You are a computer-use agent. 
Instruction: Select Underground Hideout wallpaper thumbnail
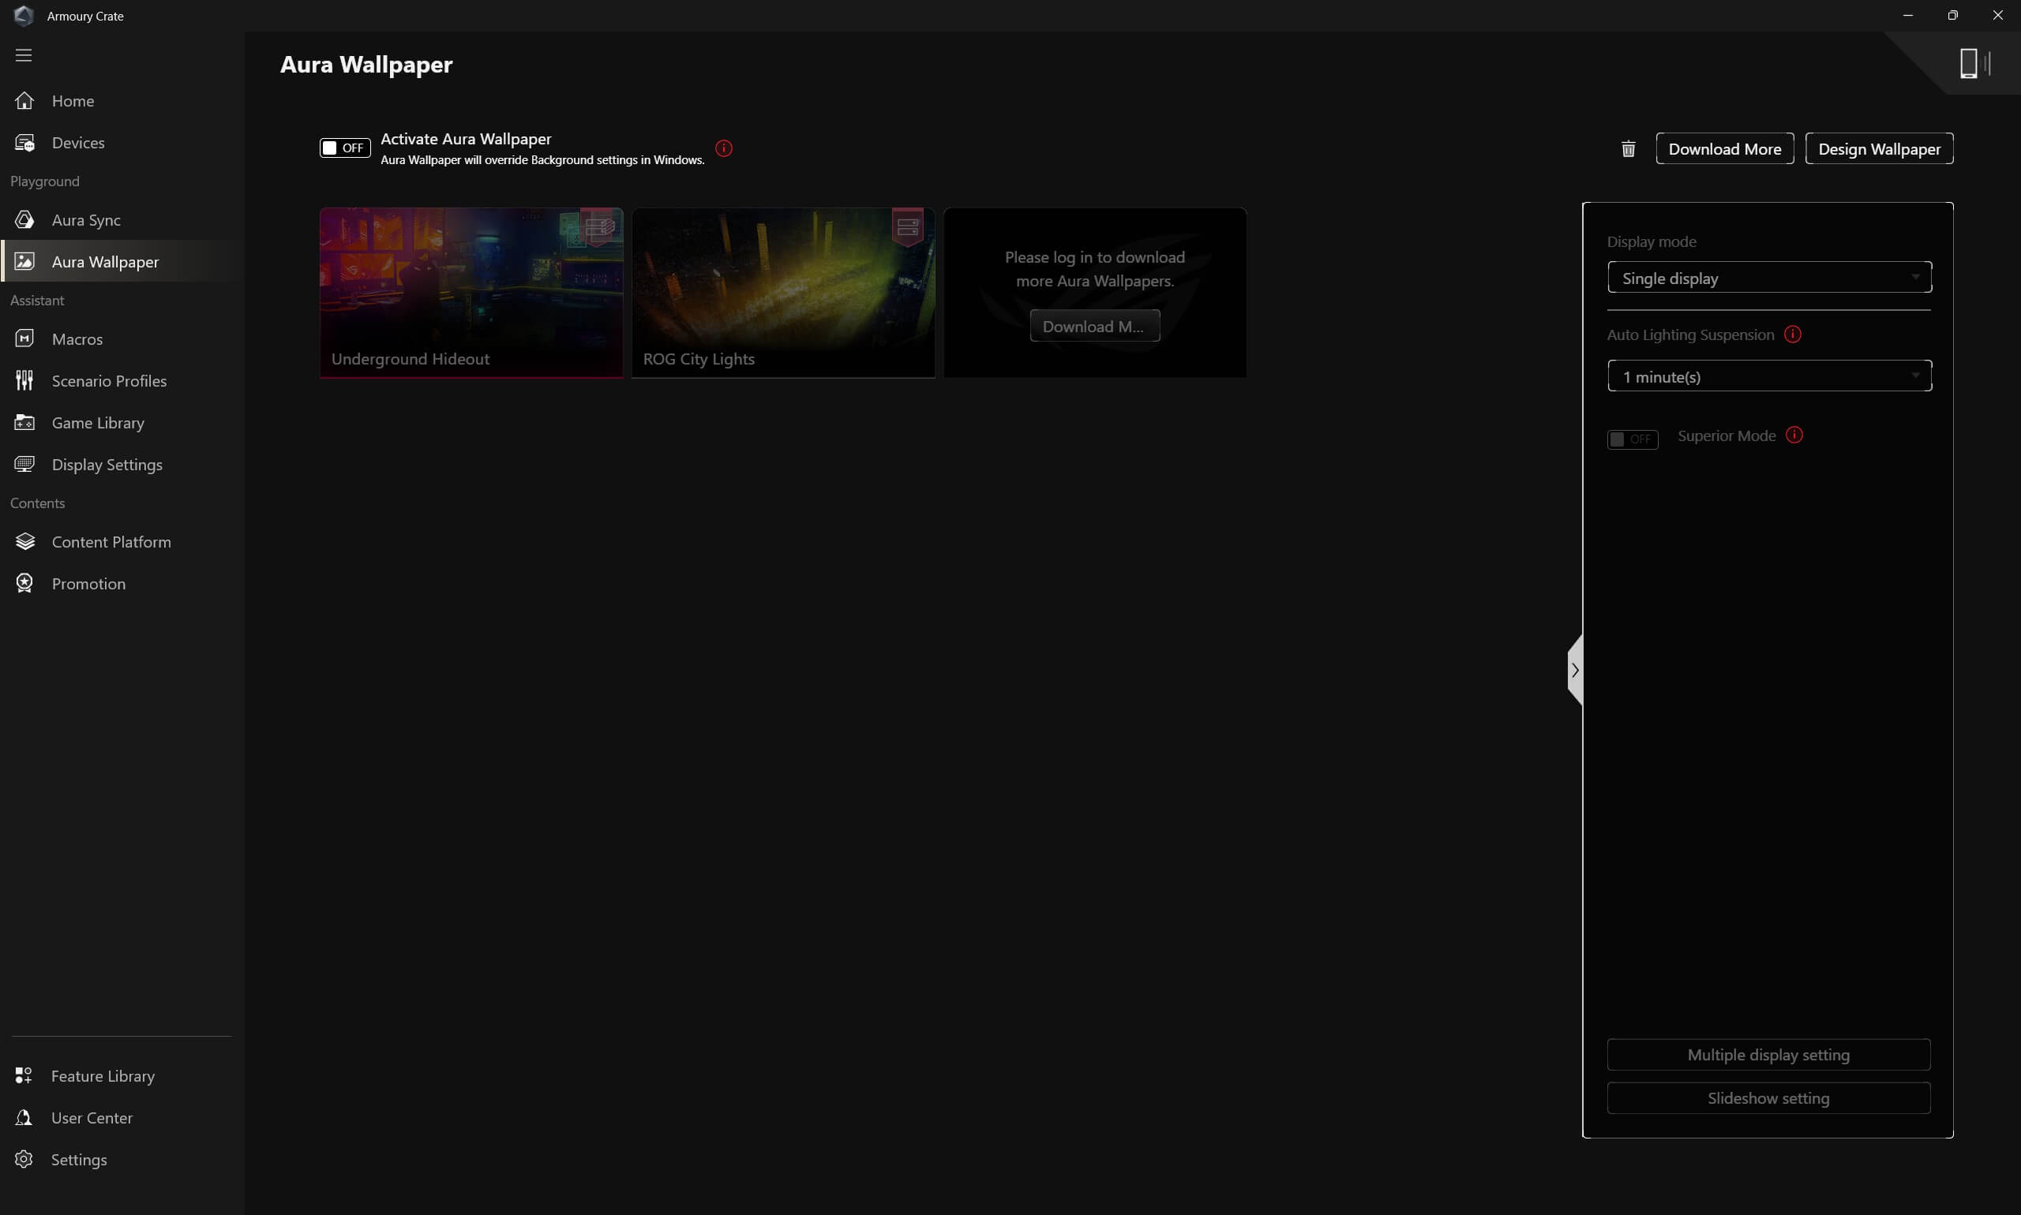(x=471, y=292)
